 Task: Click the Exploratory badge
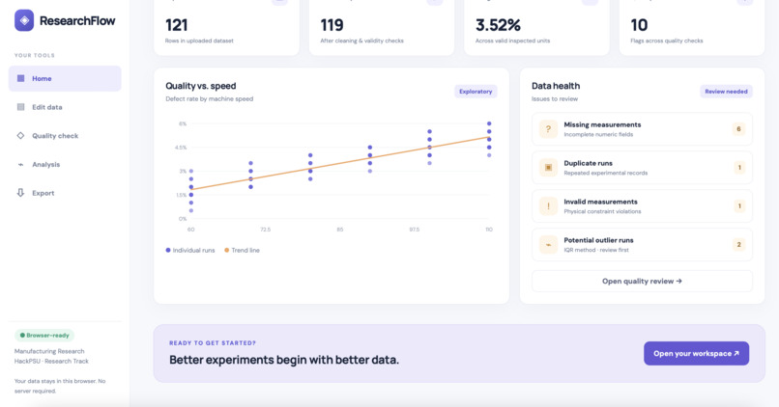(x=476, y=92)
